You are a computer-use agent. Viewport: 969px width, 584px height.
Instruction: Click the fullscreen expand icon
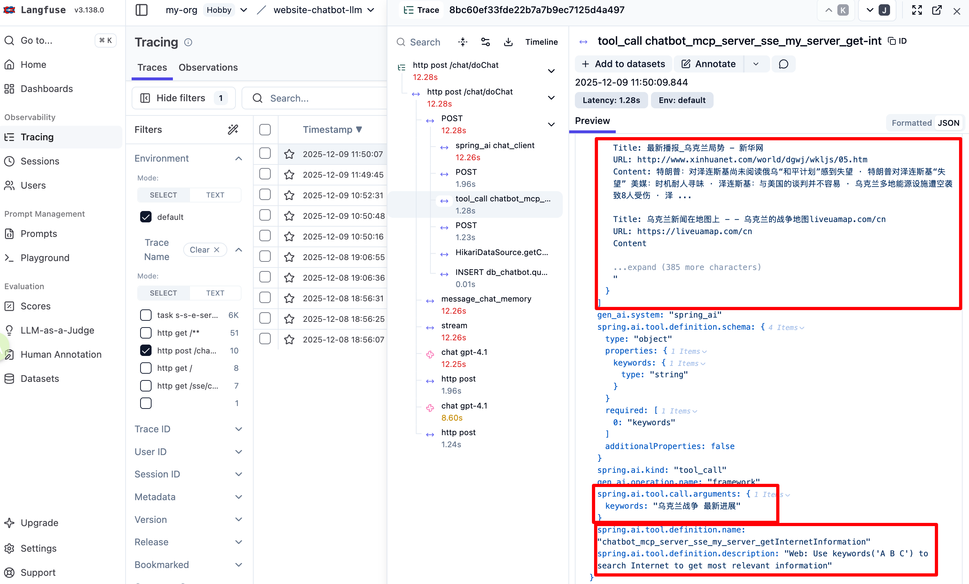[x=917, y=10]
